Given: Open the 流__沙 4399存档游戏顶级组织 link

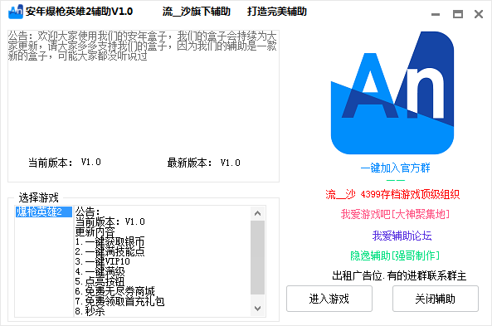Looking at the screenshot, I should [x=392, y=195].
